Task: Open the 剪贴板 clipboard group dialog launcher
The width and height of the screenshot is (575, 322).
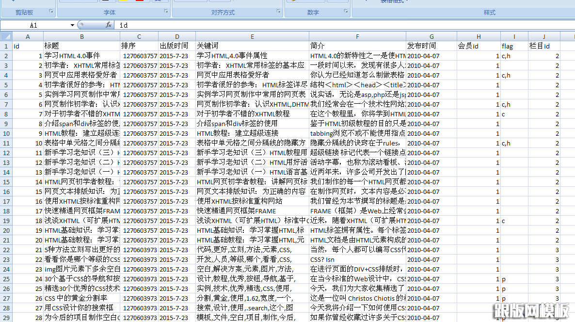Action: [52, 12]
